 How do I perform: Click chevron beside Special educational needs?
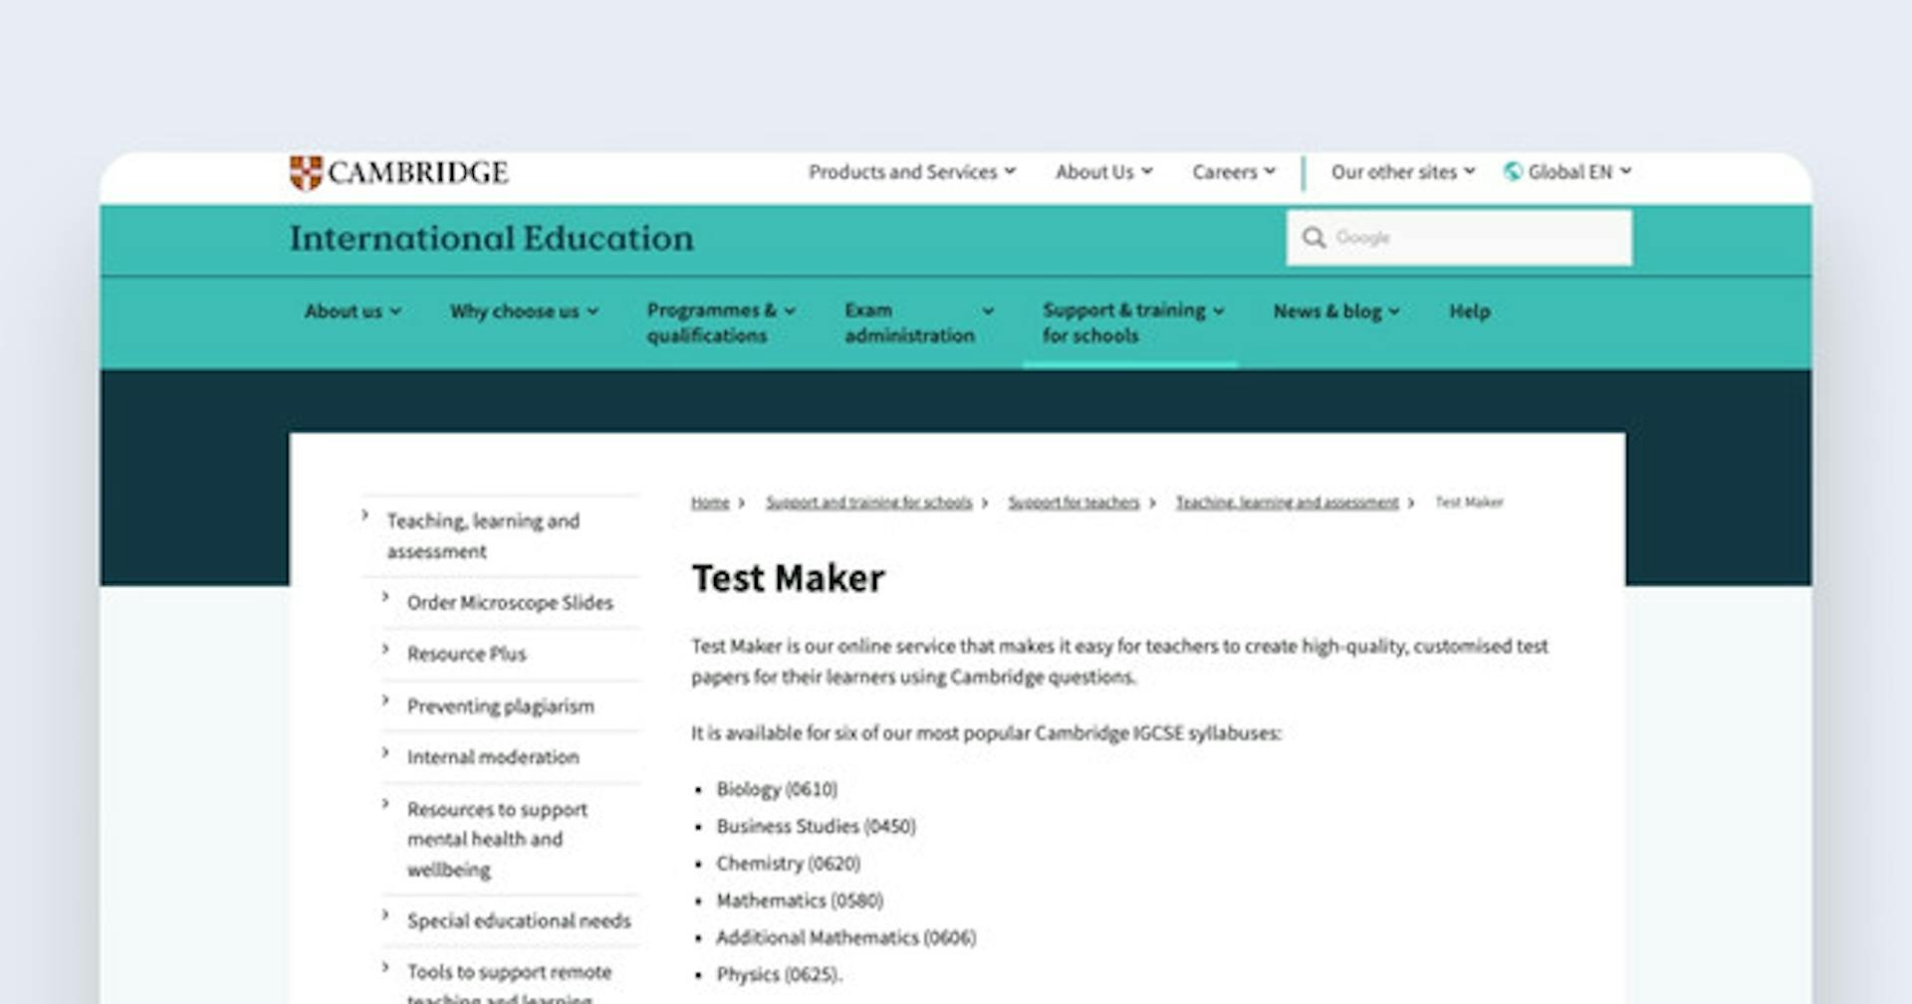coord(385,914)
